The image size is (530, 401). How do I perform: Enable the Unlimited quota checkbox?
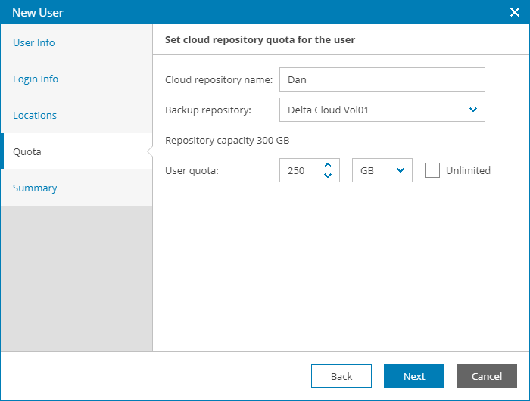tap(432, 170)
